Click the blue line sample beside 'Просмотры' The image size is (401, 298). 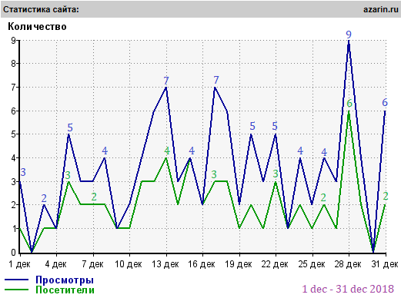click(x=16, y=280)
